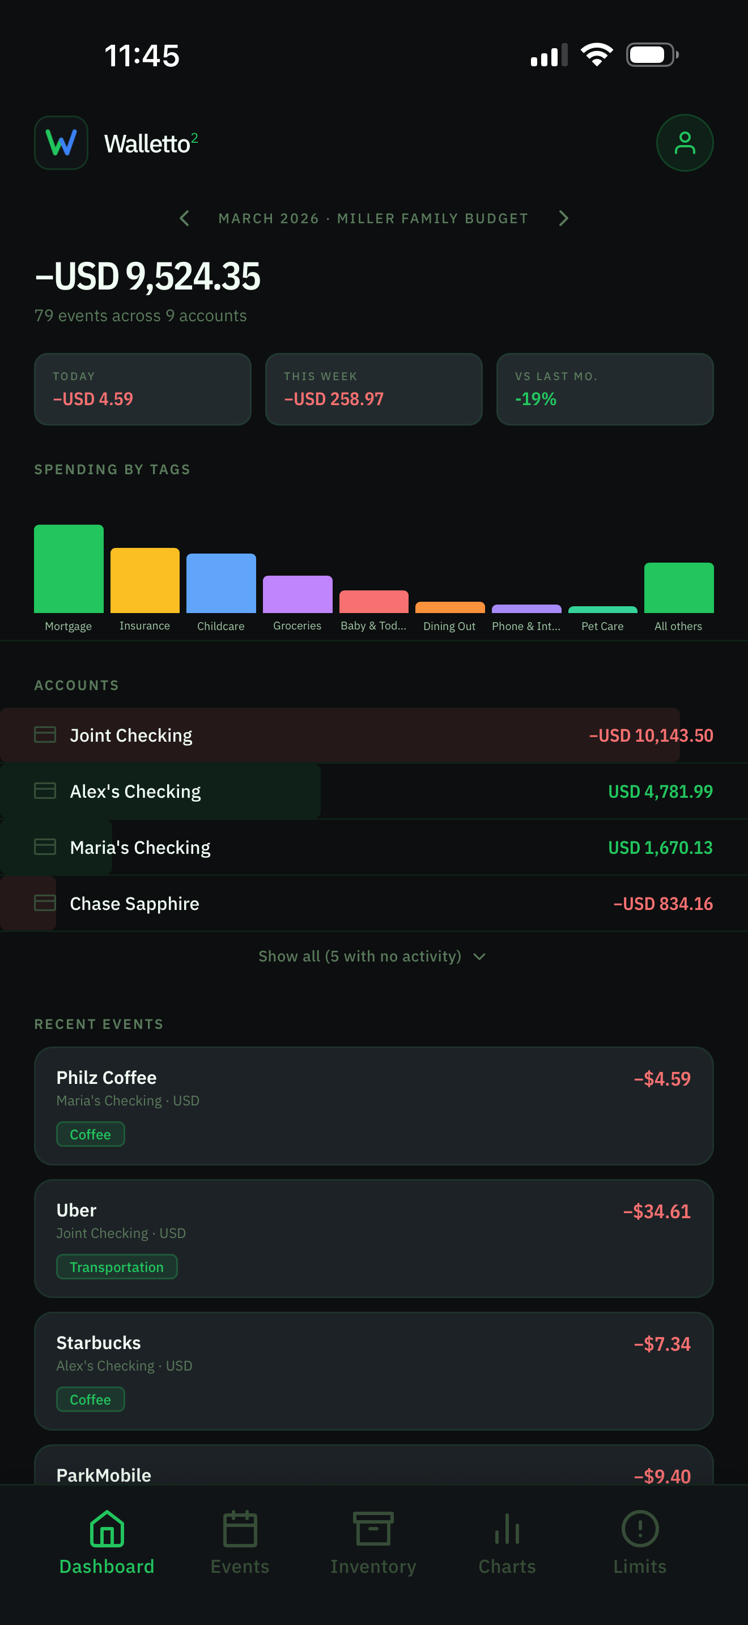The height and width of the screenshot is (1625, 748).
Task: Tap the Transportation tag on Uber
Action: coord(117,1267)
